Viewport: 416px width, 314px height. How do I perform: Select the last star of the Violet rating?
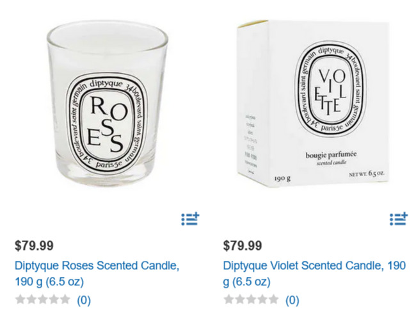point(273,300)
